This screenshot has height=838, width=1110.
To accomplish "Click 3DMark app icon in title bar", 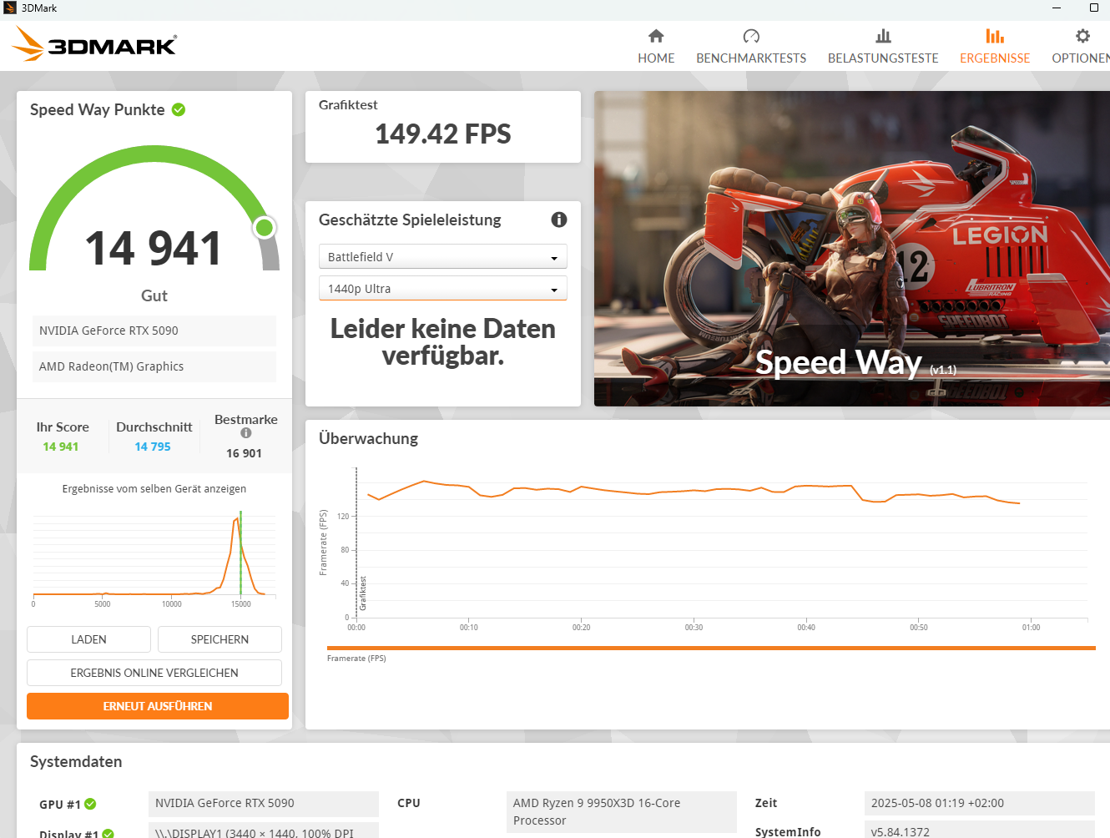I will (x=10, y=8).
